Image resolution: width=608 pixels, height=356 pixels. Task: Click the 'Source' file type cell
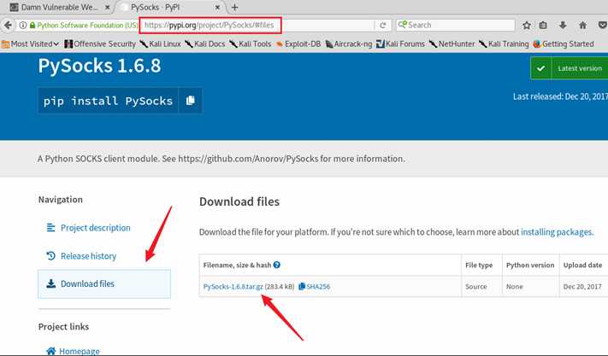(475, 287)
